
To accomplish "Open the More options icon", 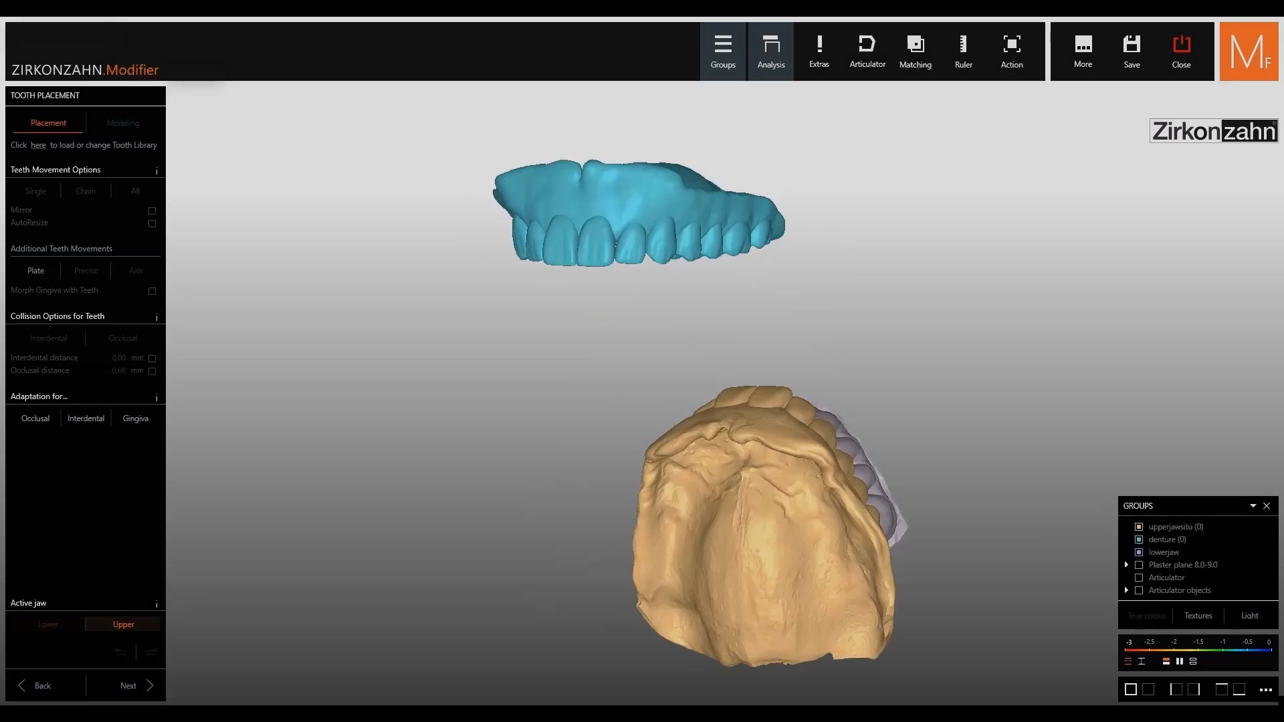I will pyautogui.click(x=1083, y=51).
